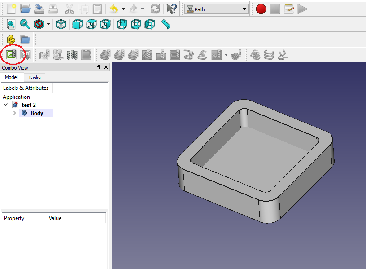Screen dimensions: 366x269
Task: Save the current document
Action: [39, 9]
